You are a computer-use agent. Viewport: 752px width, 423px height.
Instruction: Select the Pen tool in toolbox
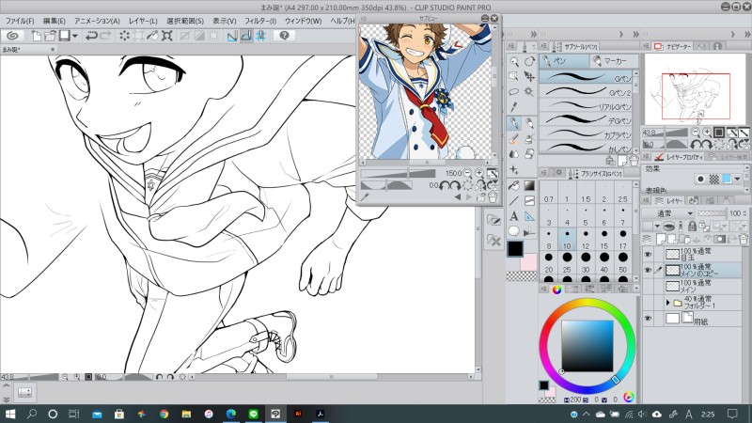tap(514, 123)
